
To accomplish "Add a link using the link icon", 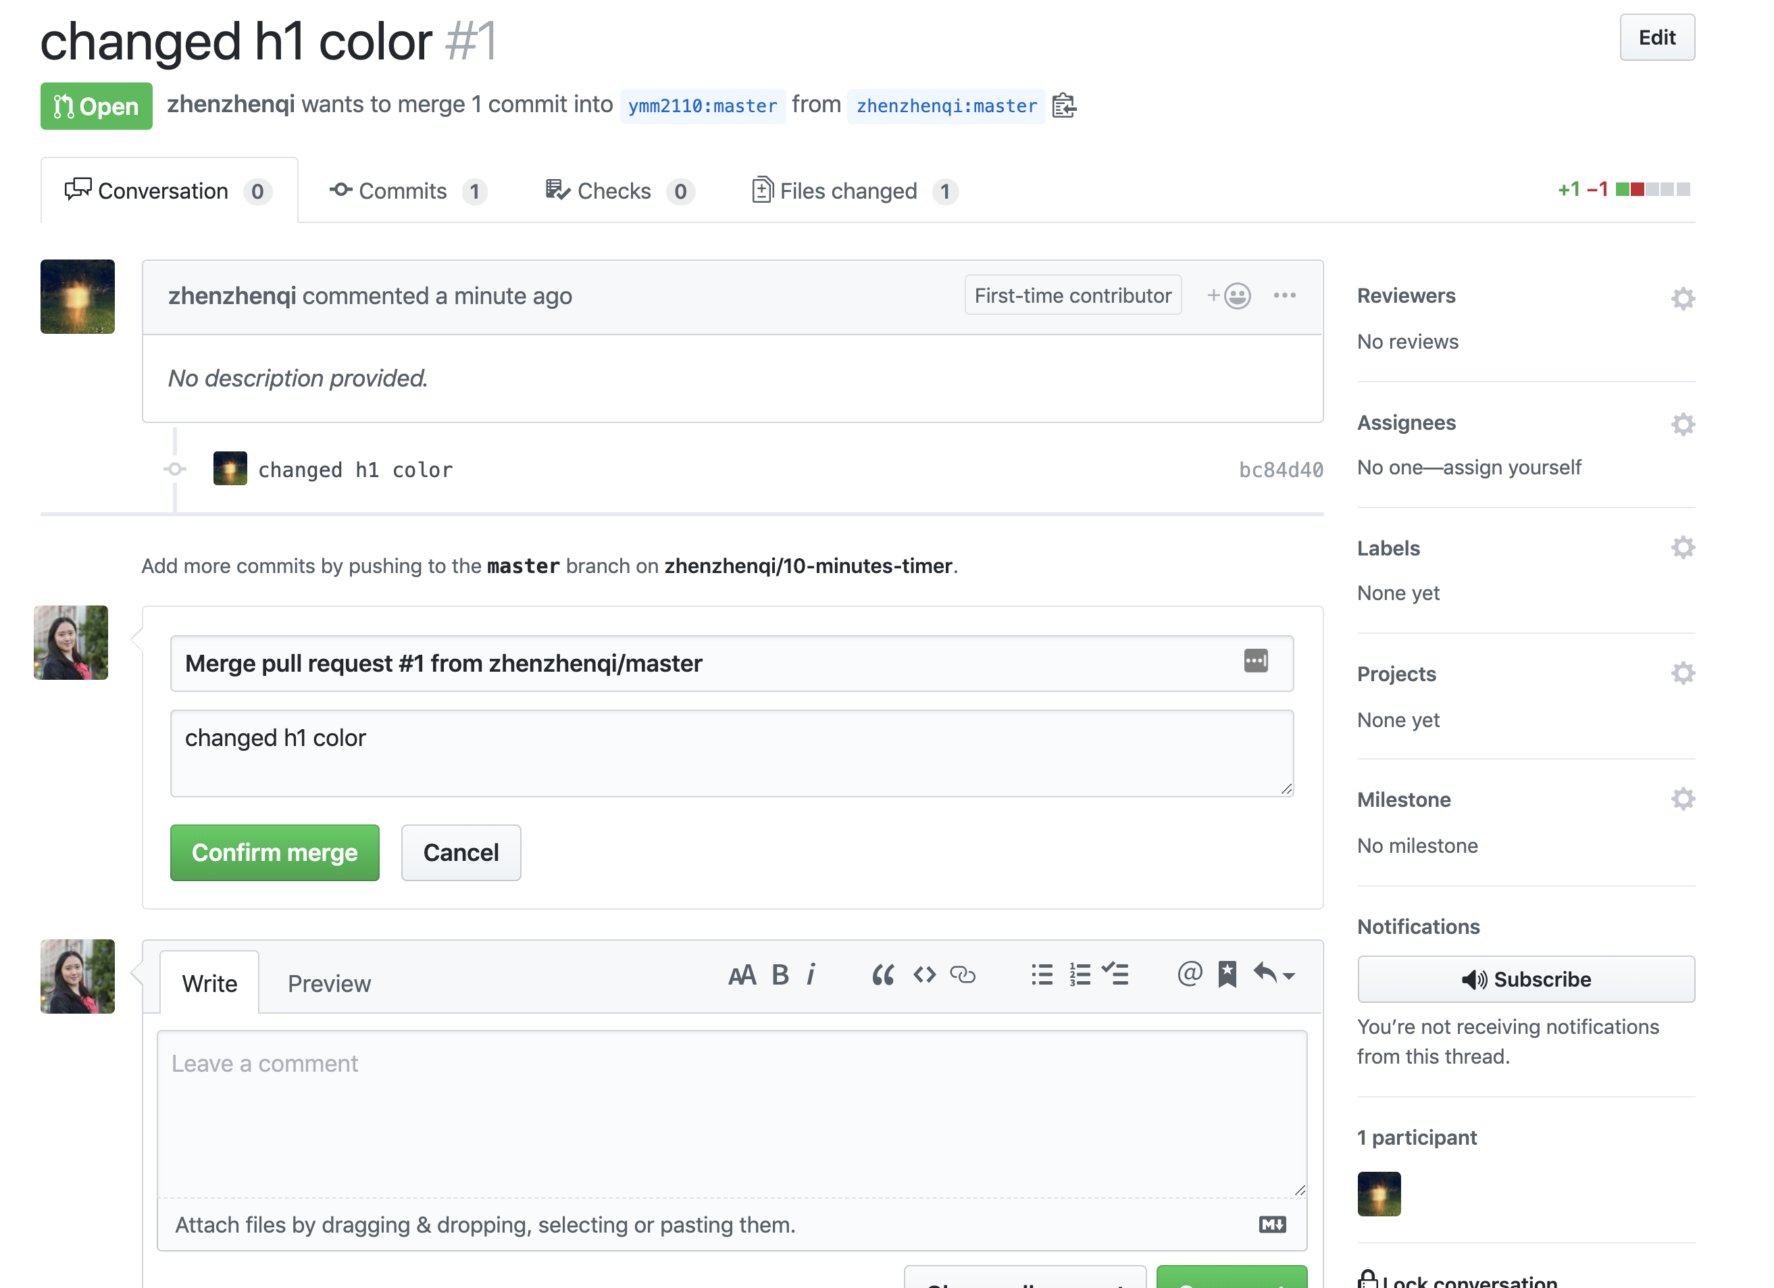I will [x=963, y=975].
